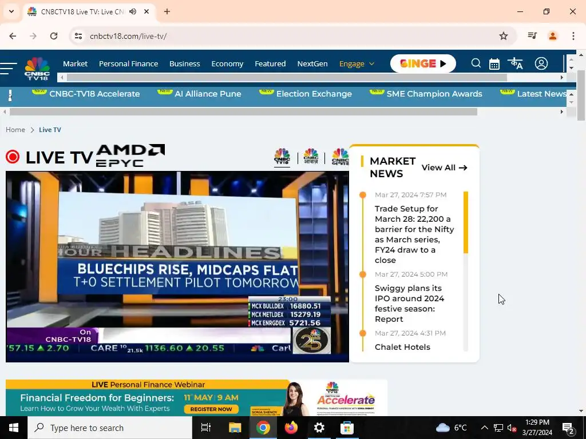586x439 pixels.
Task: Click the top navigation horizontal scrollbar
Action: pyautogui.click(x=287, y=77)
